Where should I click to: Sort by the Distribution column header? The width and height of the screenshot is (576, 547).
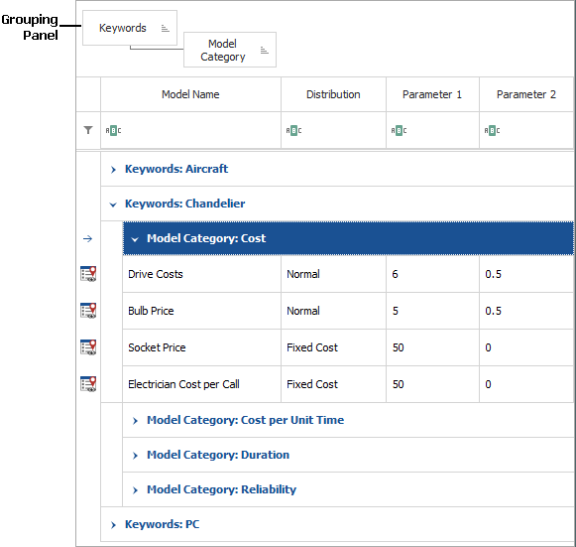tap(333, 94)
